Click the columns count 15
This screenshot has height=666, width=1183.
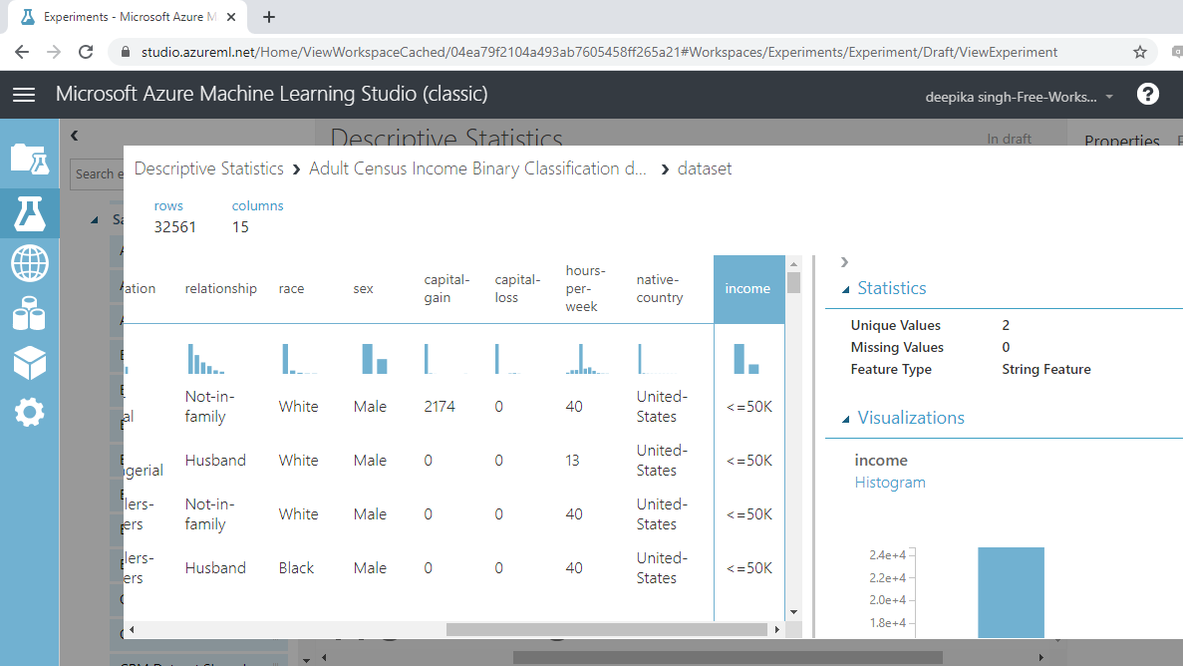[x=240, y=227]
